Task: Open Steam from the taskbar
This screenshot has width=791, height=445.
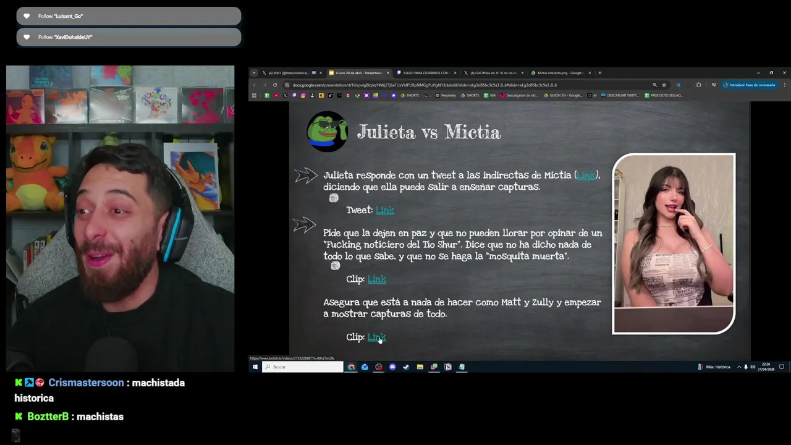Action: coord(406,367)
